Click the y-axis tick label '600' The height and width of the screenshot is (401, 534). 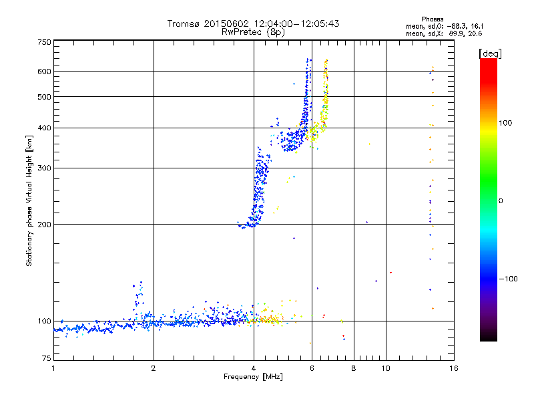(x=44, y=72)
